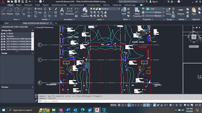202x113 pixels.
Task: Click the Plot printer icon in quick access toolbar
Action: (40, 1)
